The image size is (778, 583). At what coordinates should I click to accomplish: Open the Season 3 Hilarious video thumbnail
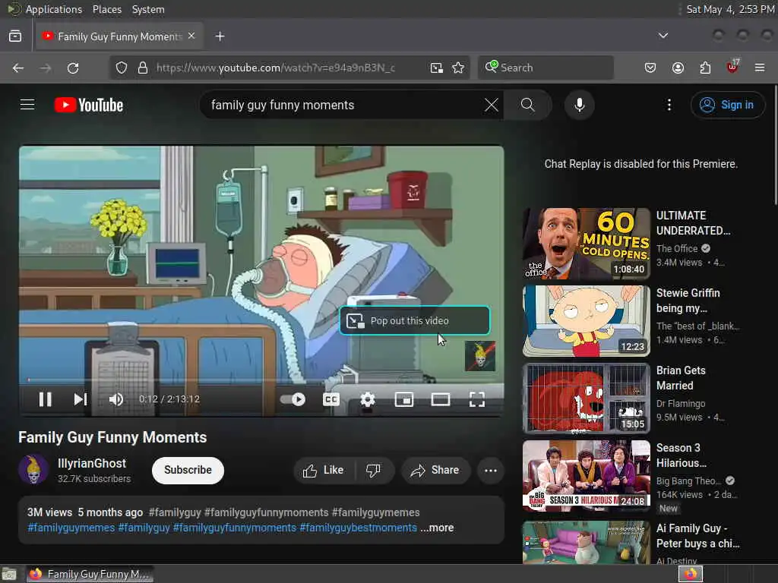point(586,476)
